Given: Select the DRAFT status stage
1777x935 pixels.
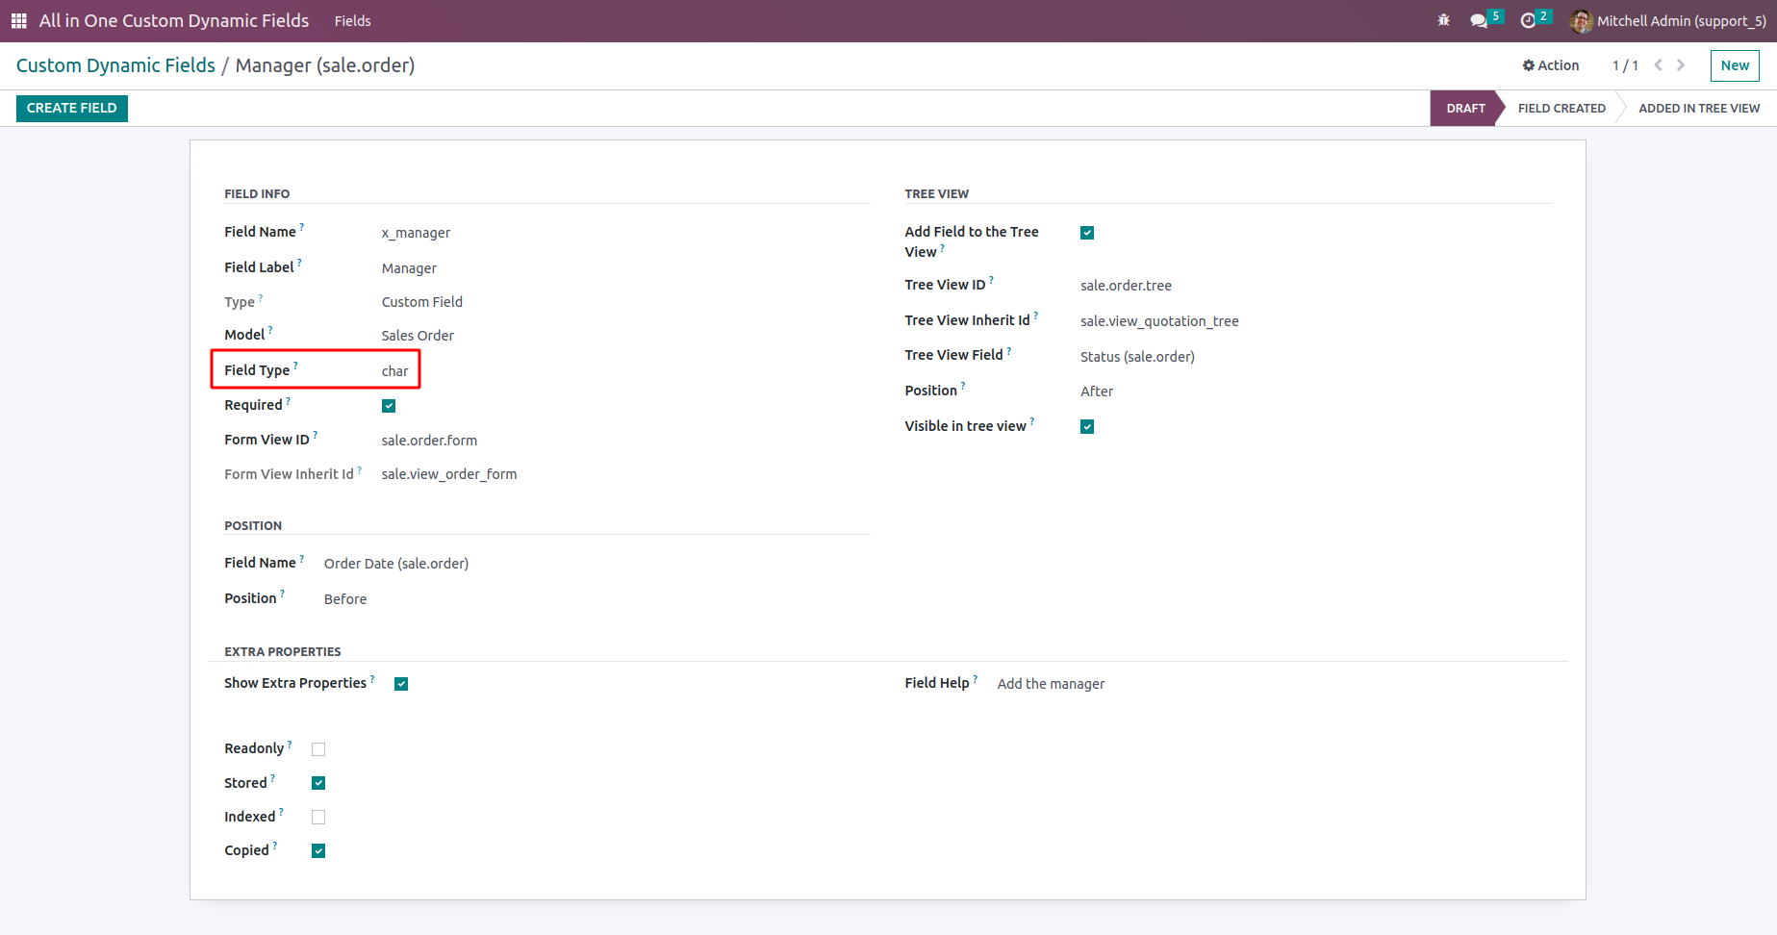Looking at the screenshot, I should [1465, 109].
